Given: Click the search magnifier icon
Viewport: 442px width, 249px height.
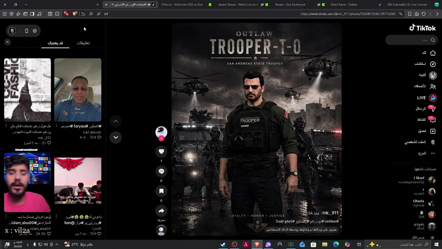Looking at the screenshot, I should click(x=433, y=40).
